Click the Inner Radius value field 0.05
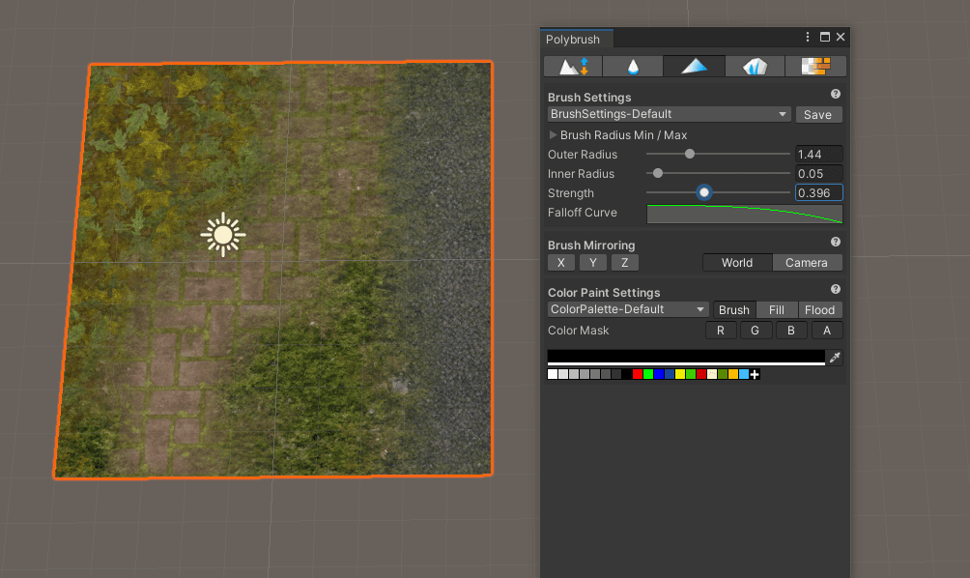 (x=818, y=173)
